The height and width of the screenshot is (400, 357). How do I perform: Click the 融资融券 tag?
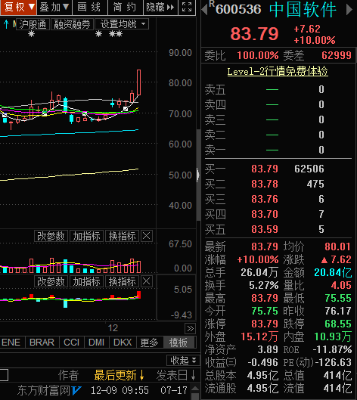[x=72, y=24]
